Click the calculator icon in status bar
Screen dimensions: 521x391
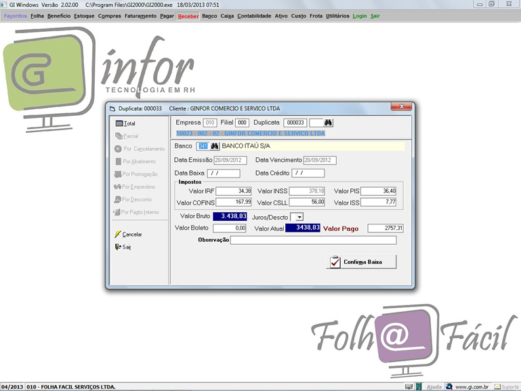click(419, 387)
